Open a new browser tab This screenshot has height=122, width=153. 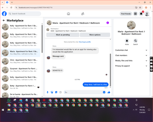click(12, 2)
